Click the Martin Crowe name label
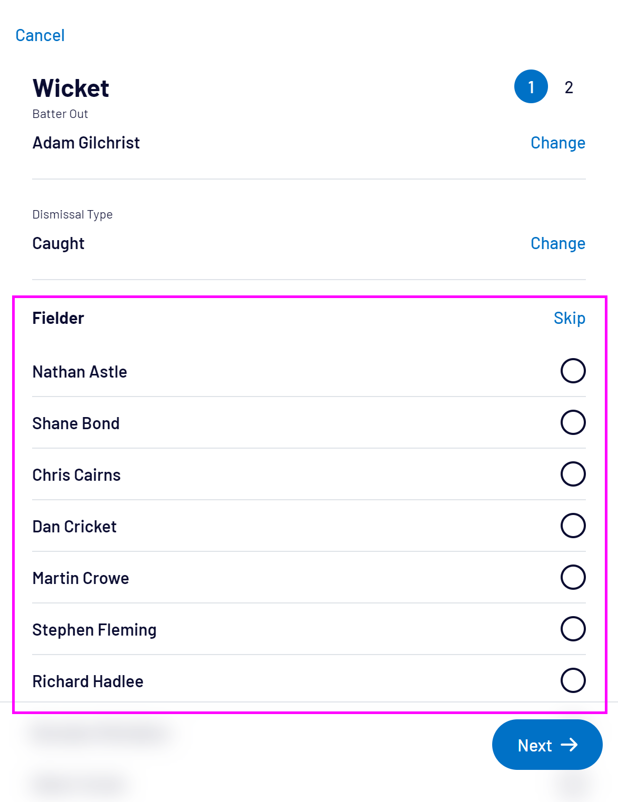This screenshot has height=802, width=618. click(81, 578)
